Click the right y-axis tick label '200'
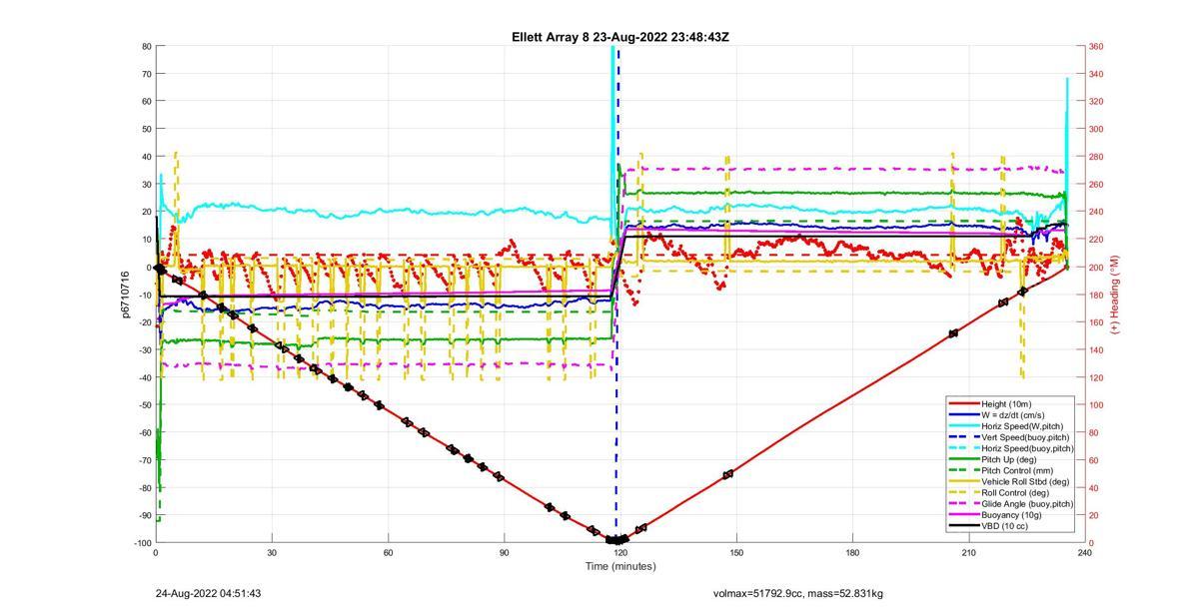1199x610 pixels. pos(1096,267)
